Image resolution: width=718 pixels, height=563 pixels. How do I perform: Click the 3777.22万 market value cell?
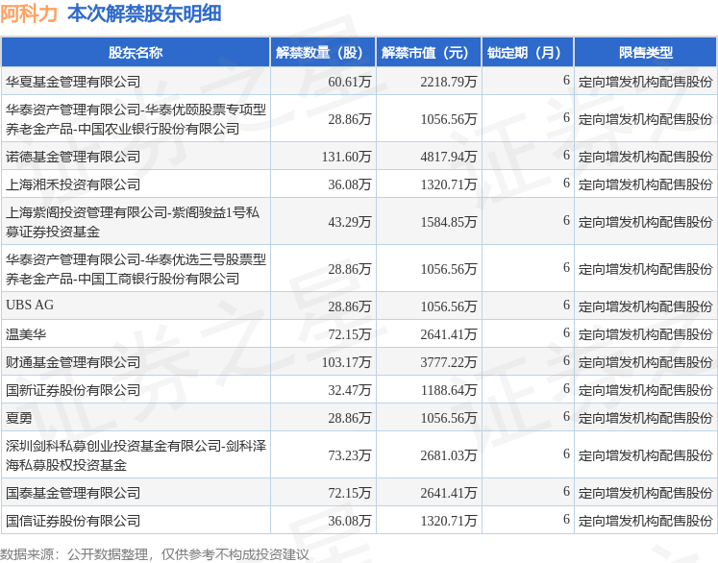(449, 362)
